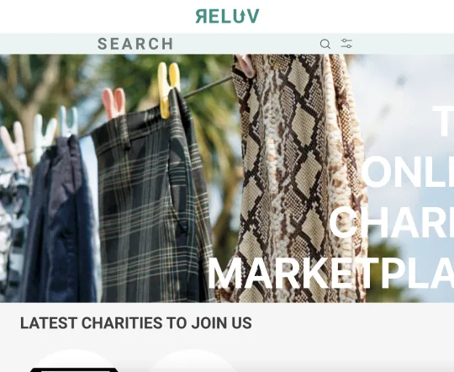Open the first charity logo circle
Viewport: 454px width, 372px height.
(x=75, y=361)
